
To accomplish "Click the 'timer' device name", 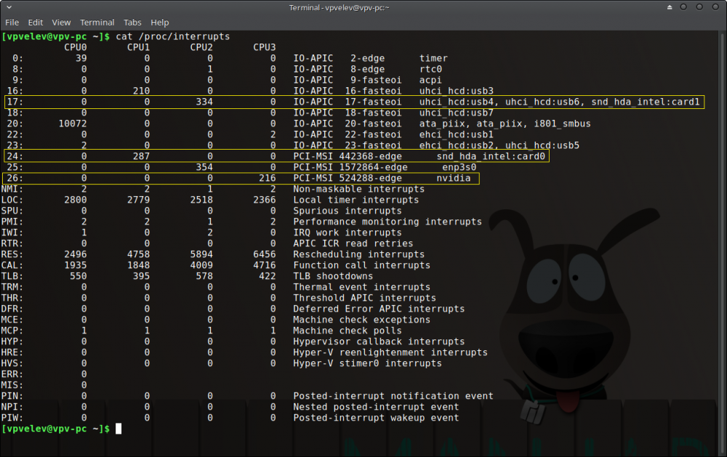I will coord(433,58).
